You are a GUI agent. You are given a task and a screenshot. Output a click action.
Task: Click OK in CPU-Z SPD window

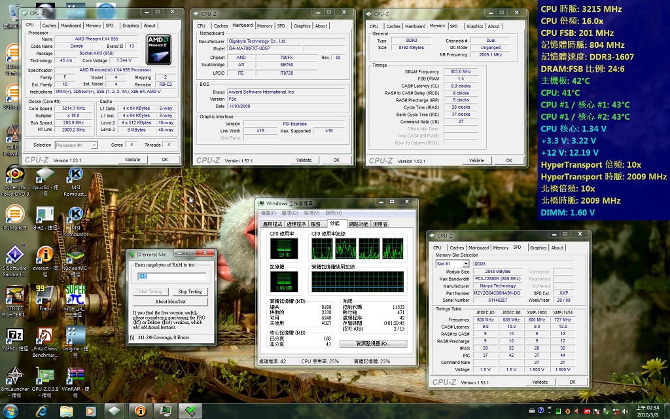[x=573, y=382]
